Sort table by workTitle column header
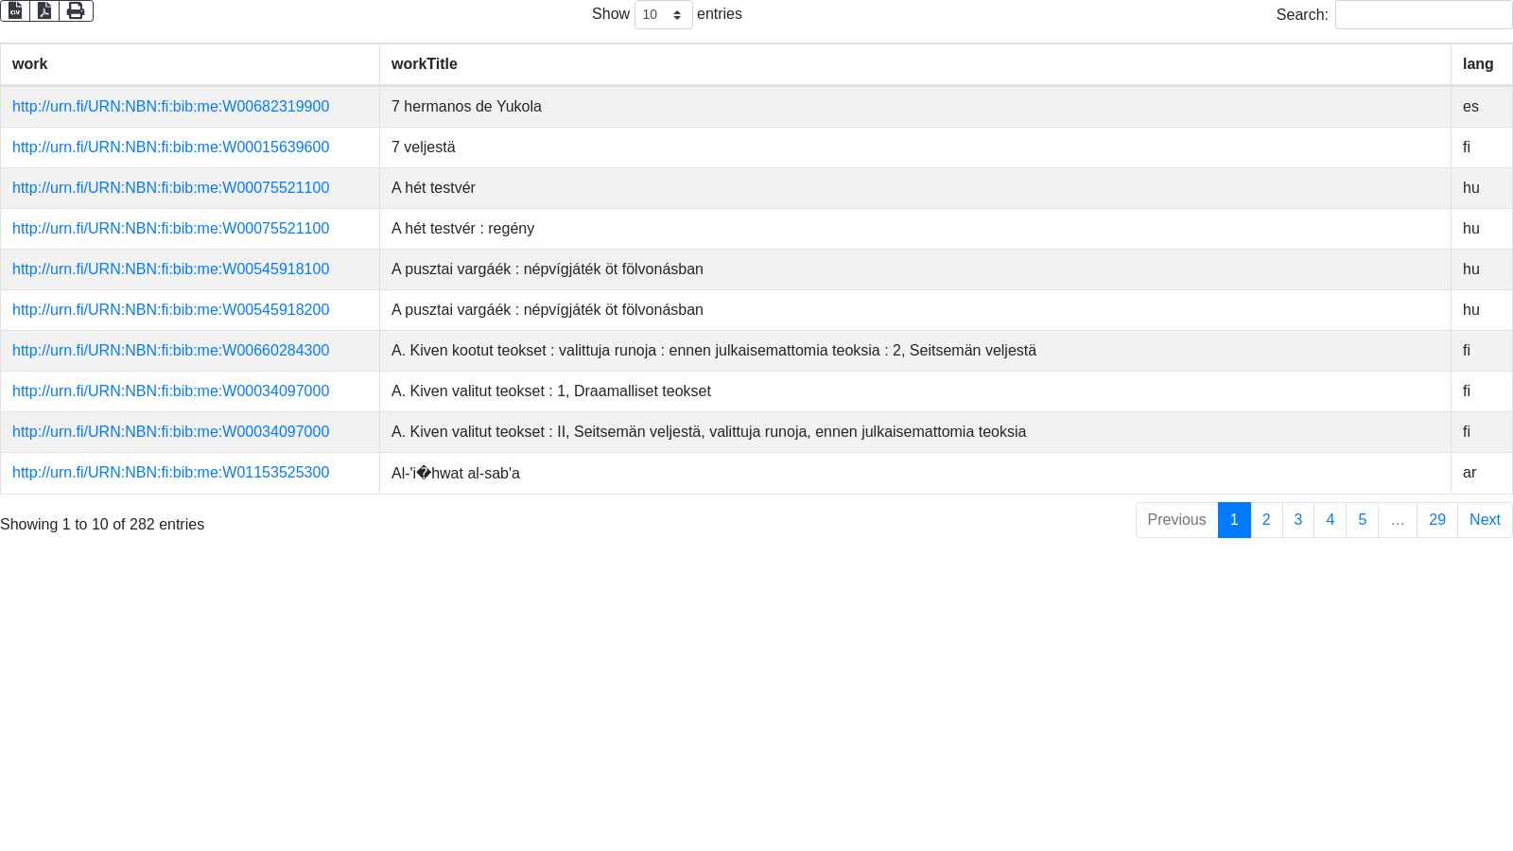 pos(425,64)
